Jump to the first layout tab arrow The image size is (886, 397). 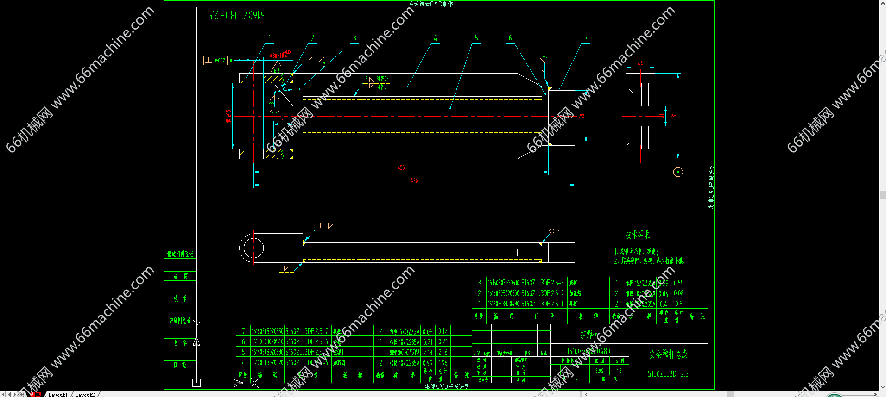[3, 394]
